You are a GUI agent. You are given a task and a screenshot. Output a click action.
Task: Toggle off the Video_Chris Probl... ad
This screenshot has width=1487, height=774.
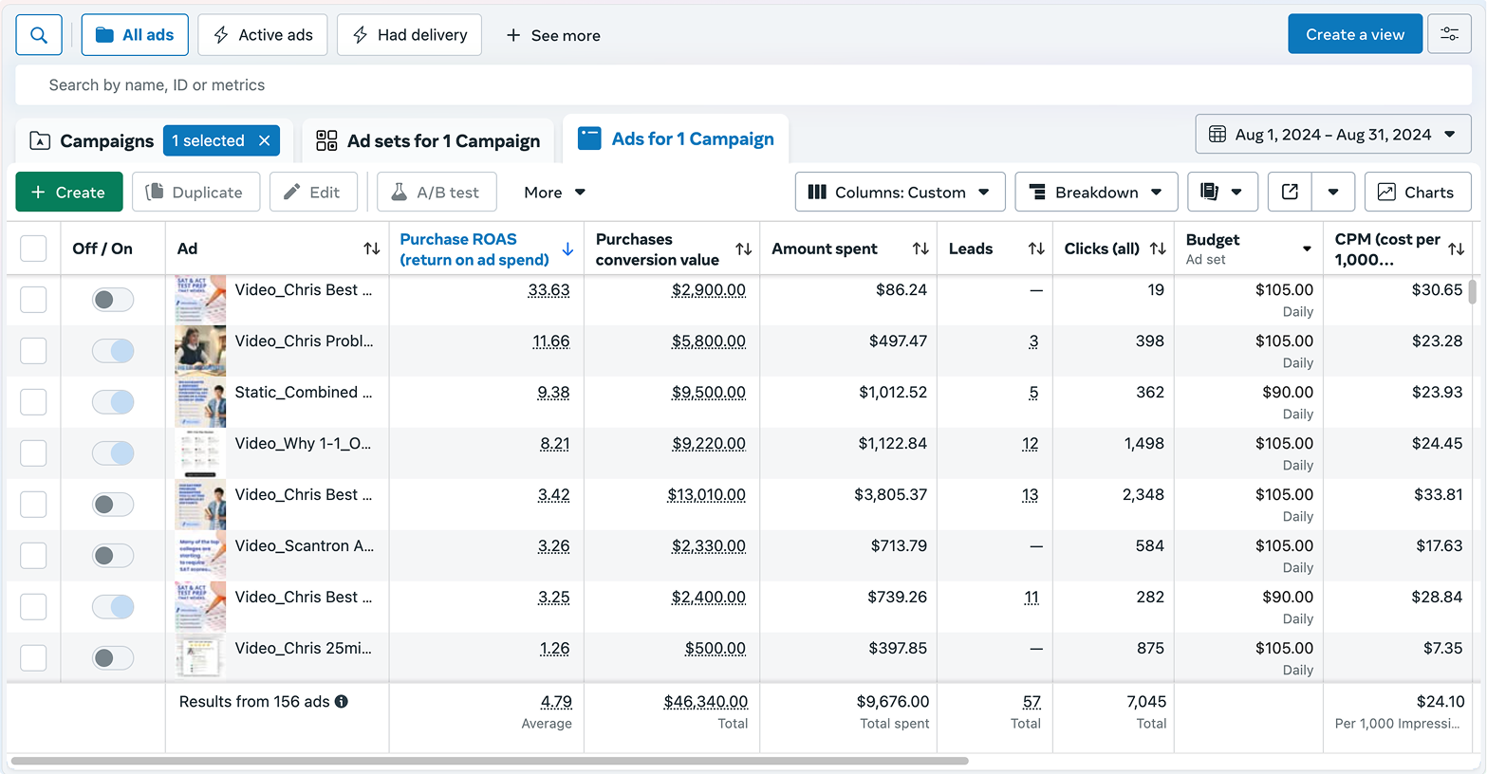coord(113,351)
